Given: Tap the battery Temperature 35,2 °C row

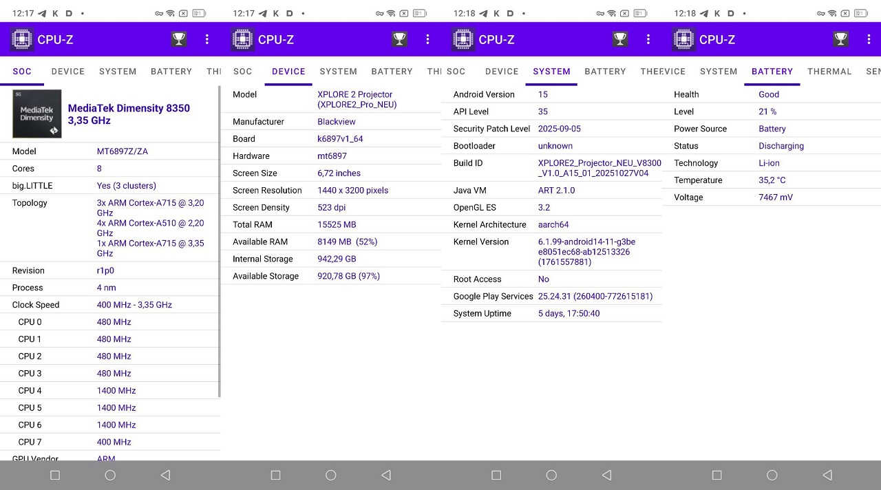Looking at the screenshot, I should click(x=771, y=180).
